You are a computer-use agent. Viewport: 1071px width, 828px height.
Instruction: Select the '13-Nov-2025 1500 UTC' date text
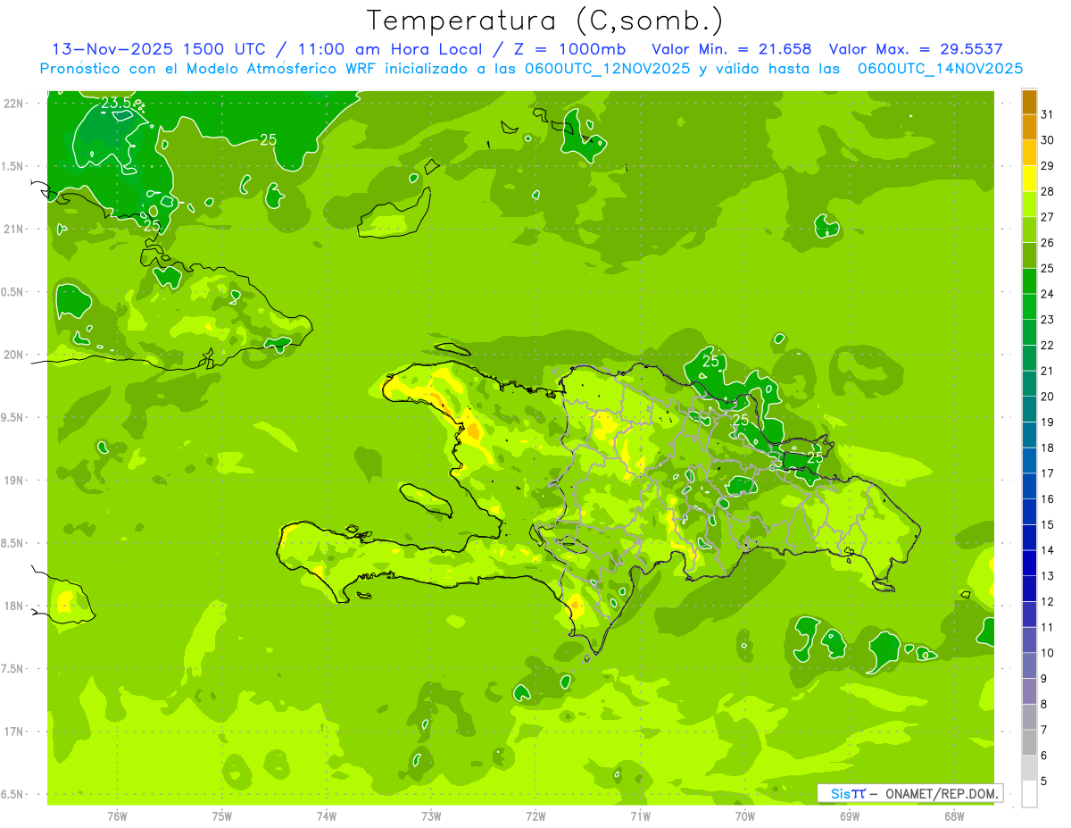pos(157,49)
